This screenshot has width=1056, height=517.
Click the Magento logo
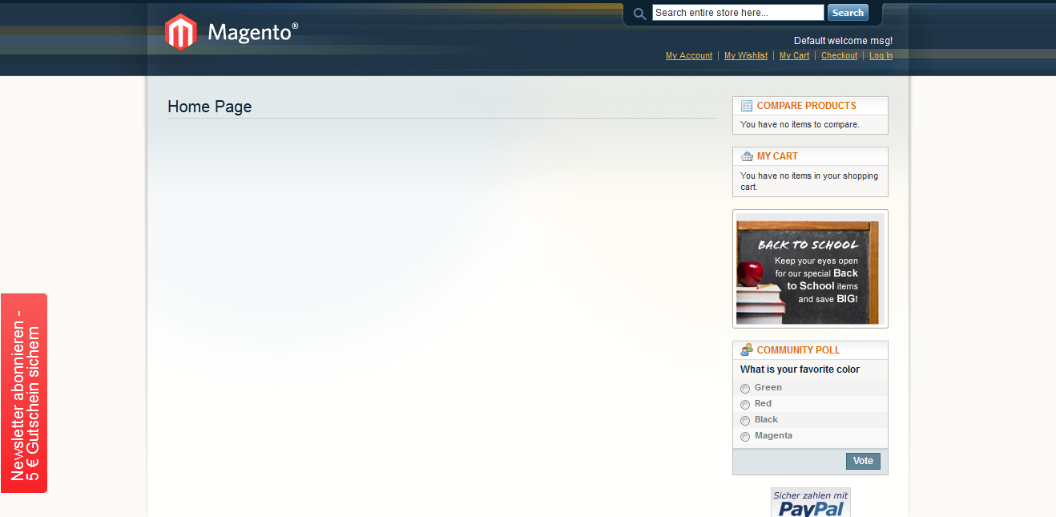coord(232,32)
